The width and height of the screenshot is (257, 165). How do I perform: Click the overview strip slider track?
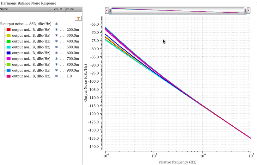click(177, 10)
